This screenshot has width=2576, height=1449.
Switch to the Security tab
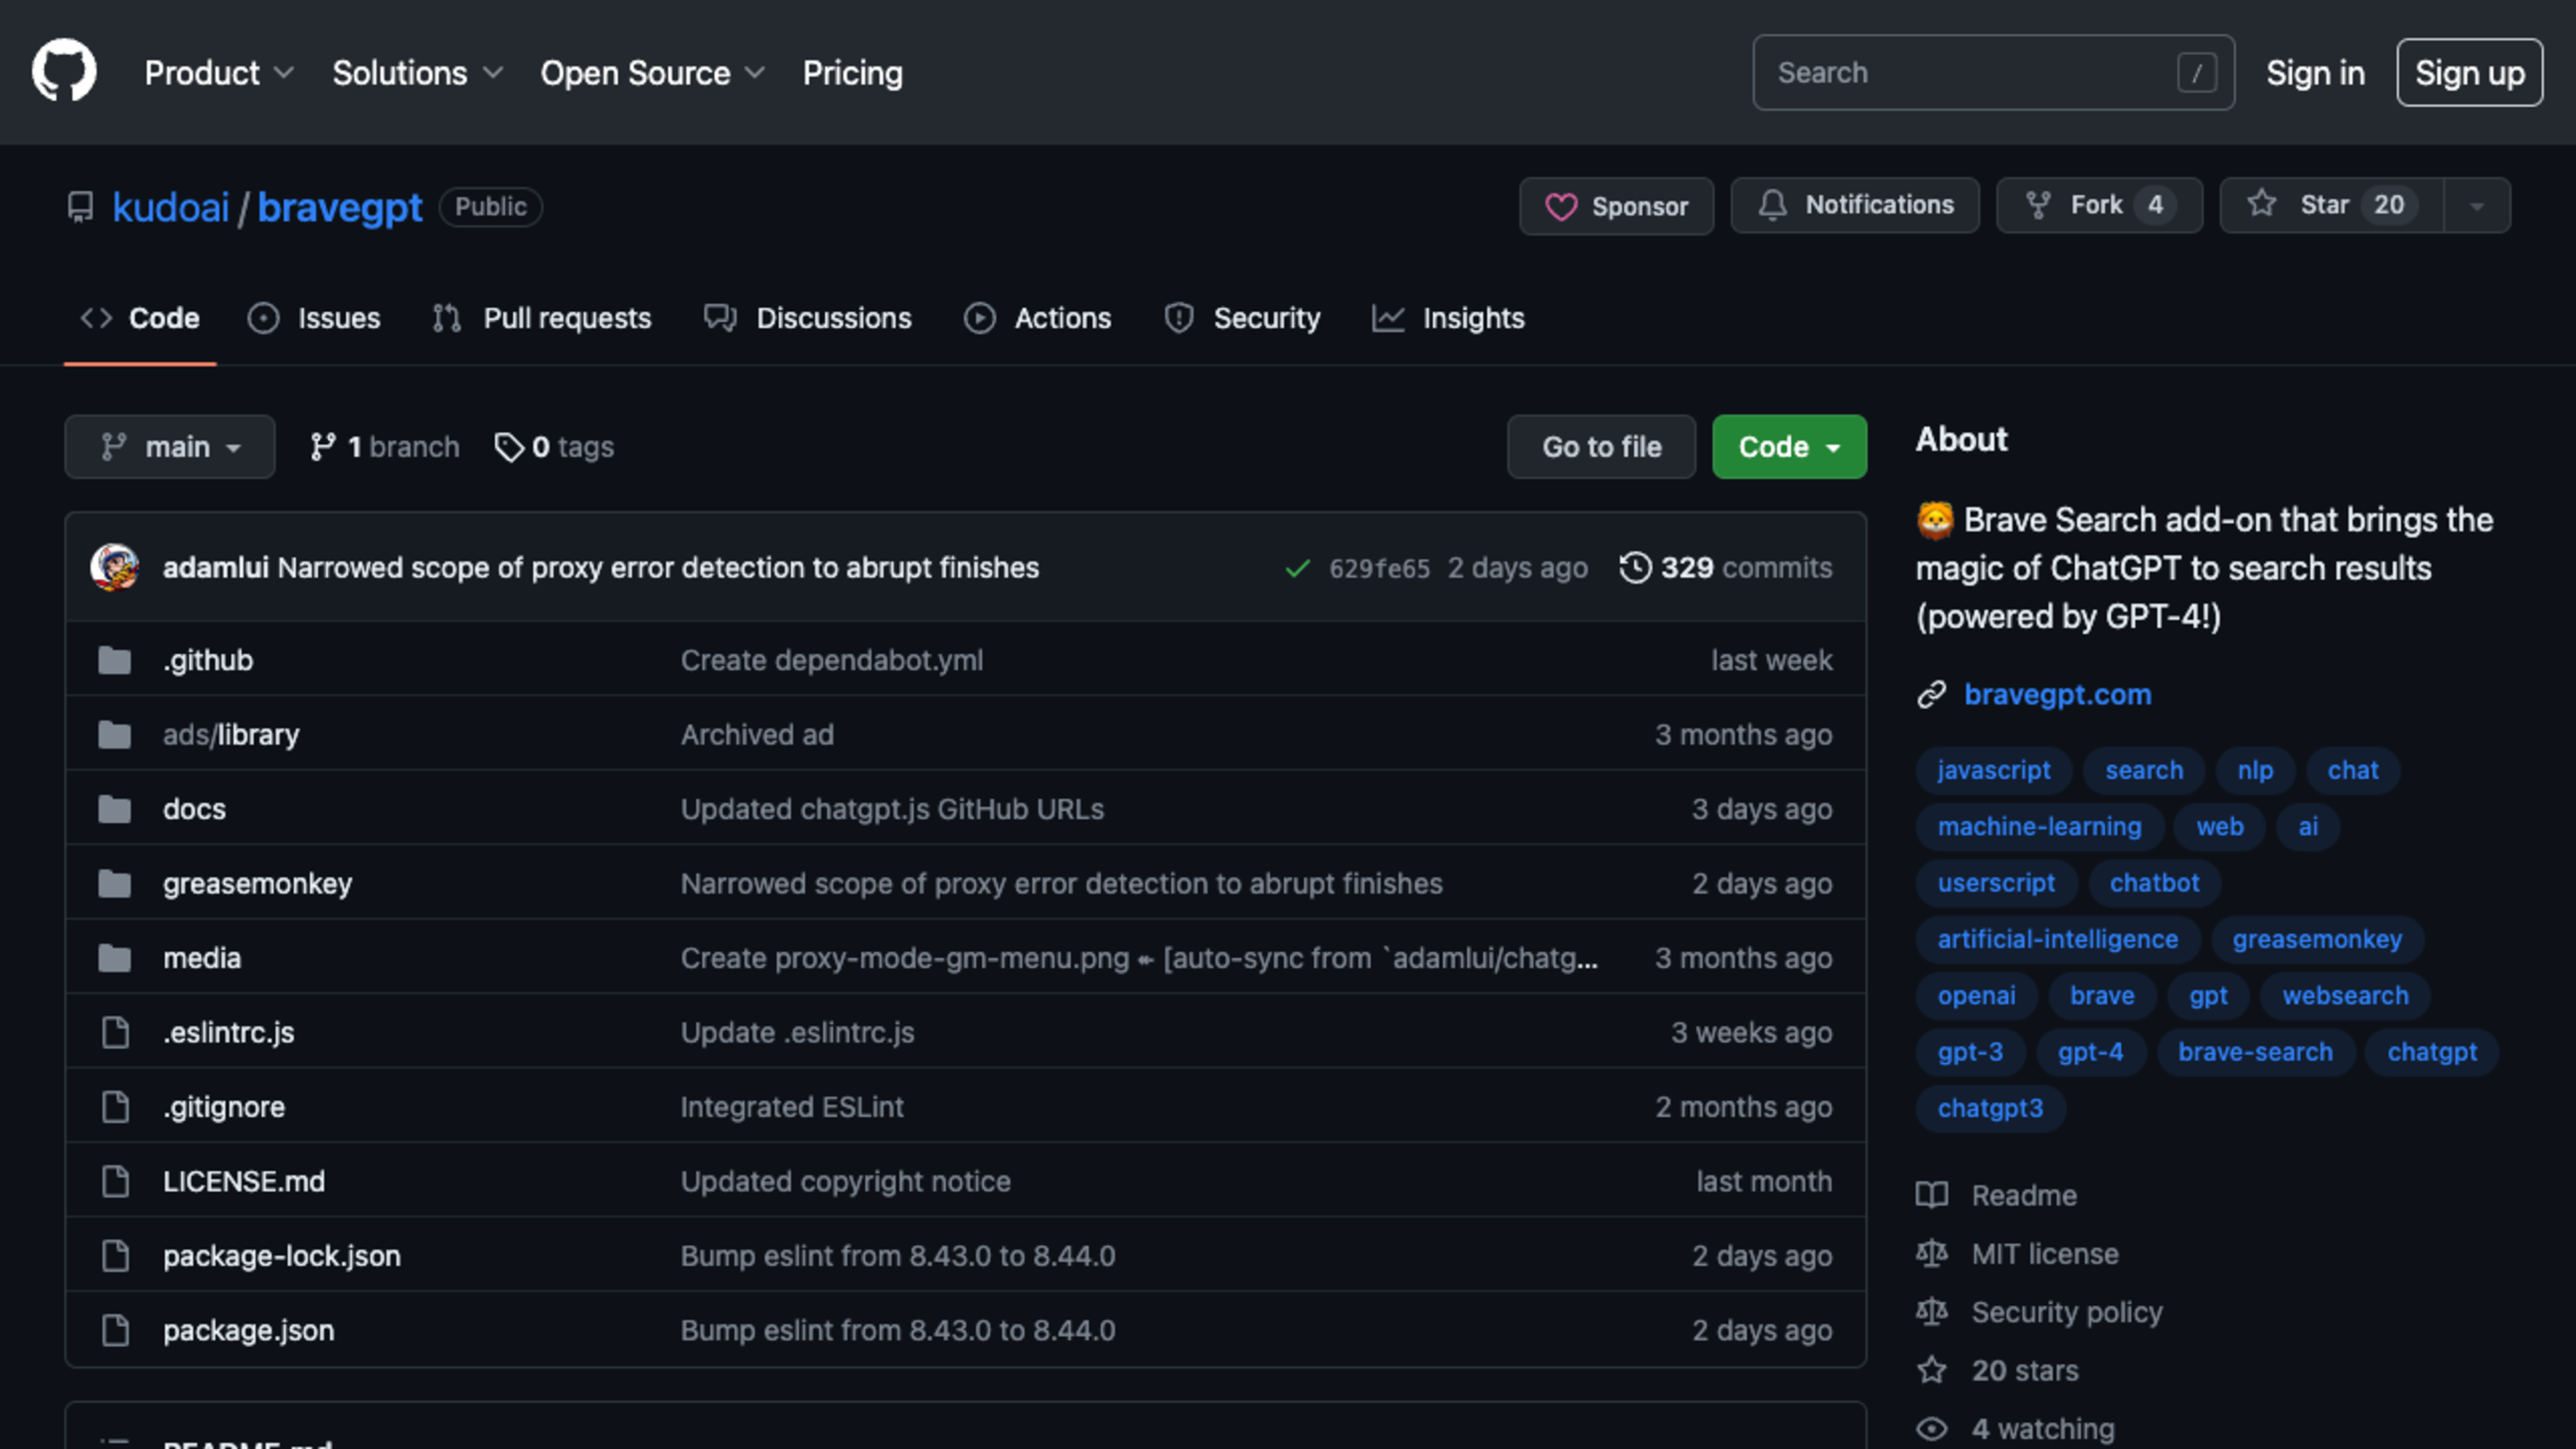point(1242,318)
